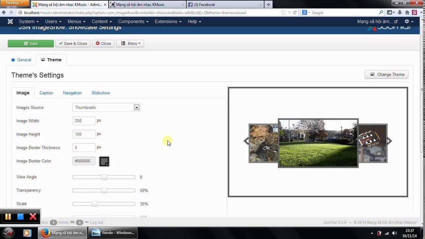Select the Image settings tab
This screenshot has height=239, width=425.
point(23,93)
